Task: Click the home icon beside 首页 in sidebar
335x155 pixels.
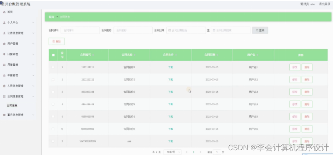Action: [4, 12]
